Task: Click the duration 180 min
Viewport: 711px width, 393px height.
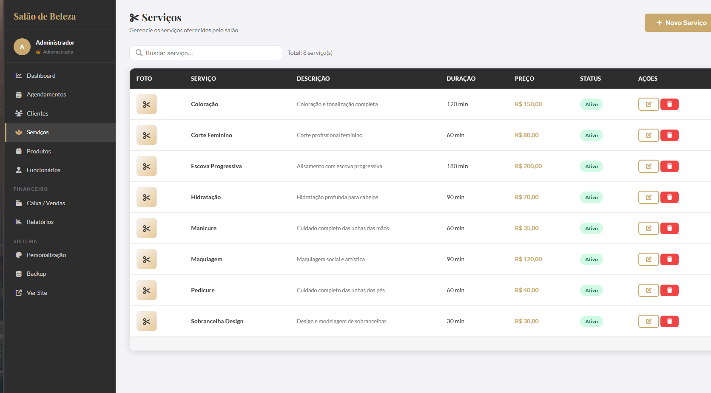Action: pos(457,166)
